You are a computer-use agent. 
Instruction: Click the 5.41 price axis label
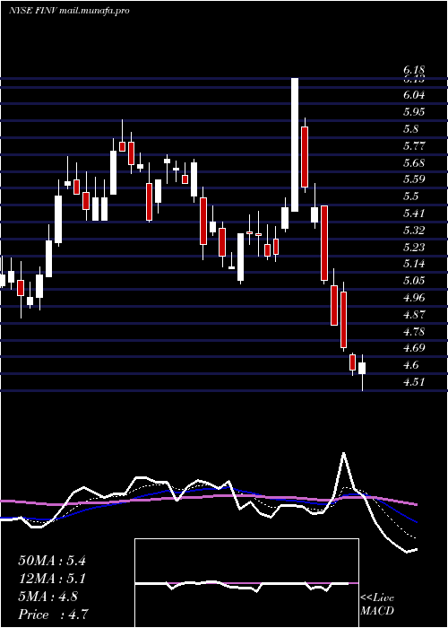tap(413, 214)
